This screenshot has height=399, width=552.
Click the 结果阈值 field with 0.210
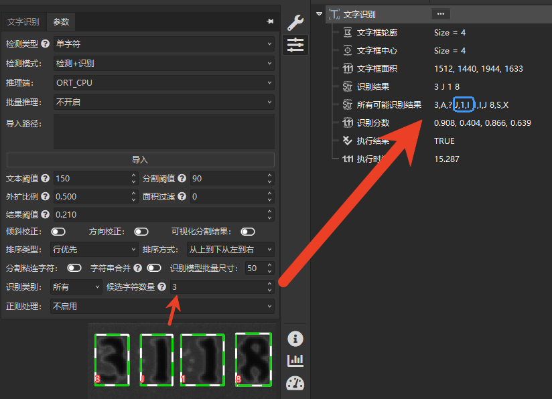tap(163, 214)
